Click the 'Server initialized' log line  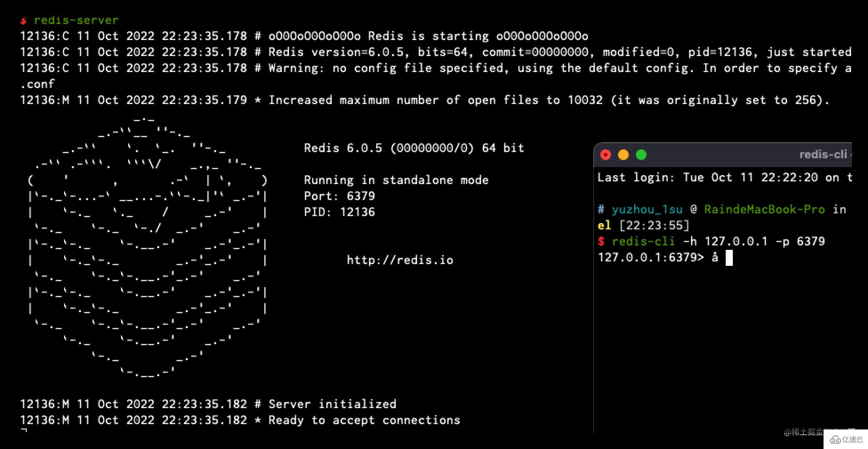tap(208, 404)
